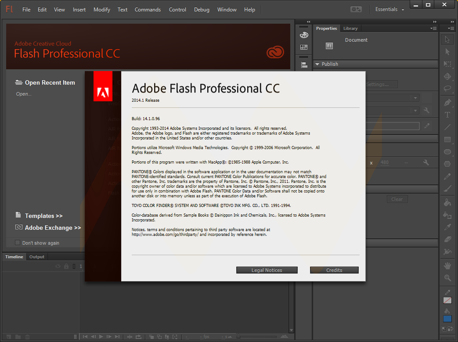Click the Play button in timeline

coord(101,337)
